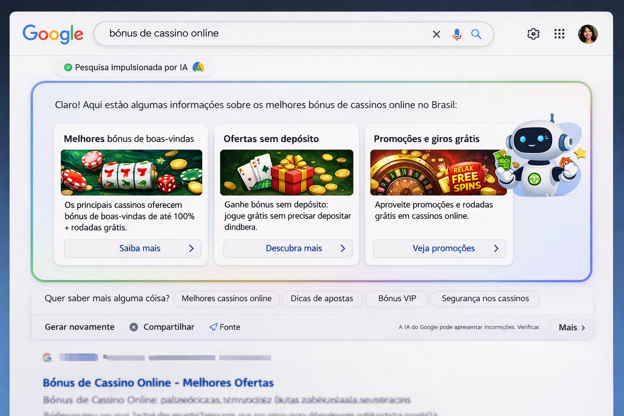Click the Promoções e giros grátis heading
Viewport: 624px width, 416px height.
pos(427,139)
